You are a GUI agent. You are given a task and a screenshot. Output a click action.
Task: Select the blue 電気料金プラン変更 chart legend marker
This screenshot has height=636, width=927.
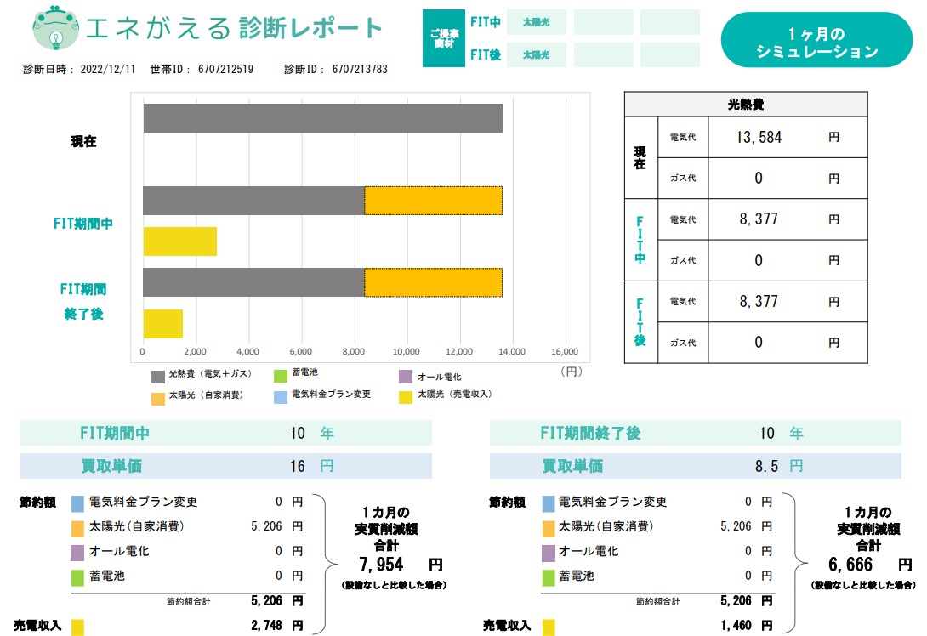click(x=281, y=396)
